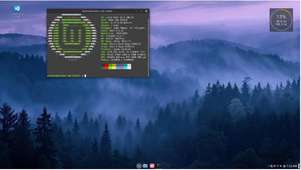Click the Theme Mint-L-Dark-Aqua line
This screenshot has height=170, width=301.
121,44
